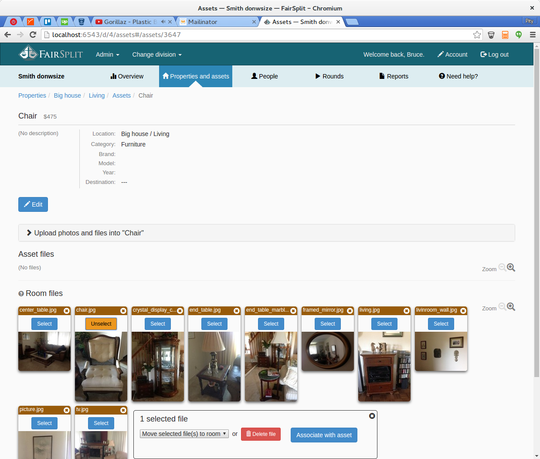Open the Account link

click(x=452, y=54)
